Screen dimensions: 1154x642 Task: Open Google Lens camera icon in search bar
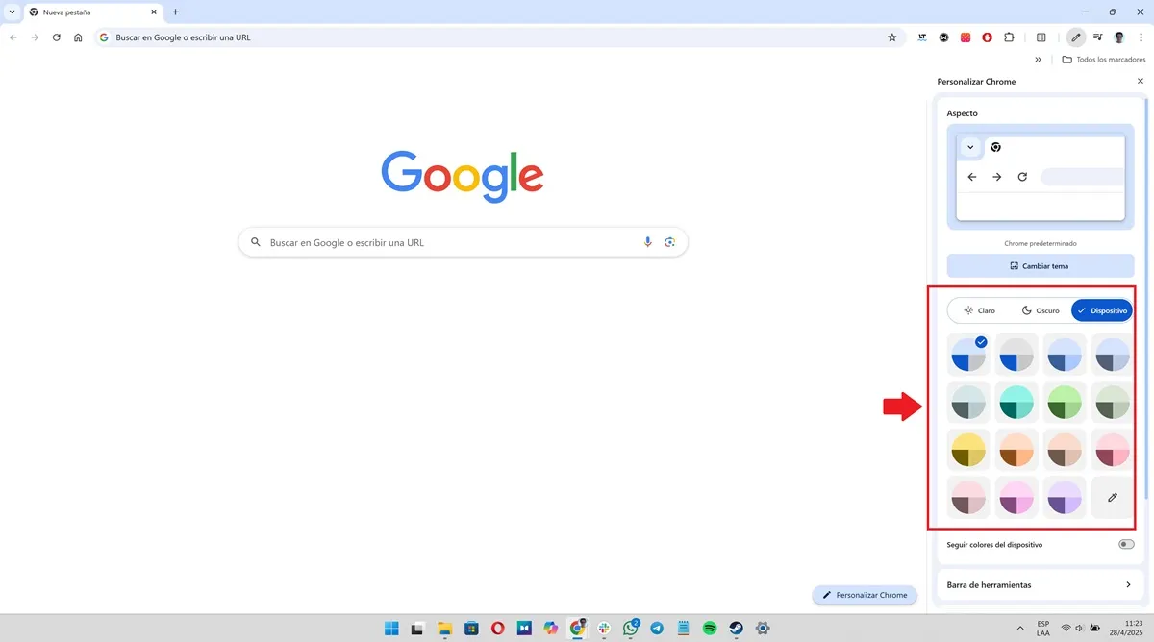coord(670,242)
